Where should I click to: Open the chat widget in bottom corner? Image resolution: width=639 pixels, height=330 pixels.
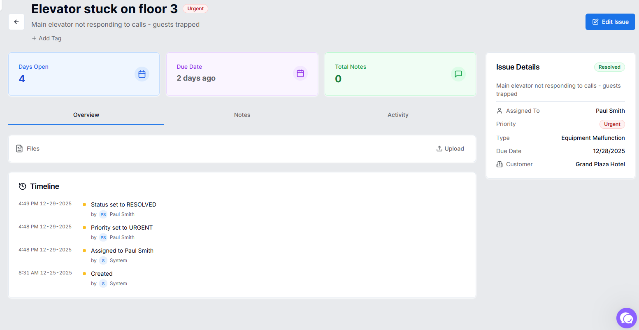(626, 318)
